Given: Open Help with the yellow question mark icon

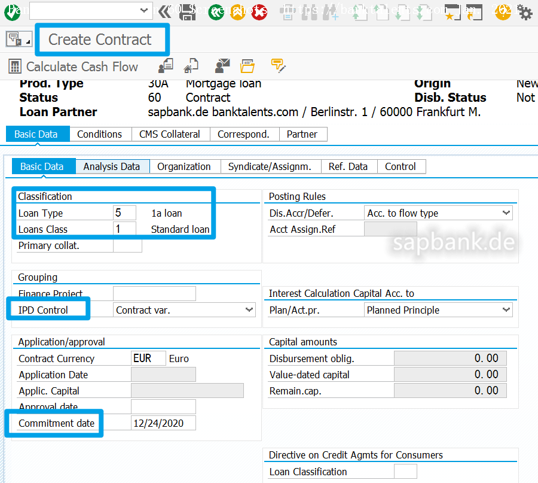Looking at the screenshot, I should point(503,13).
